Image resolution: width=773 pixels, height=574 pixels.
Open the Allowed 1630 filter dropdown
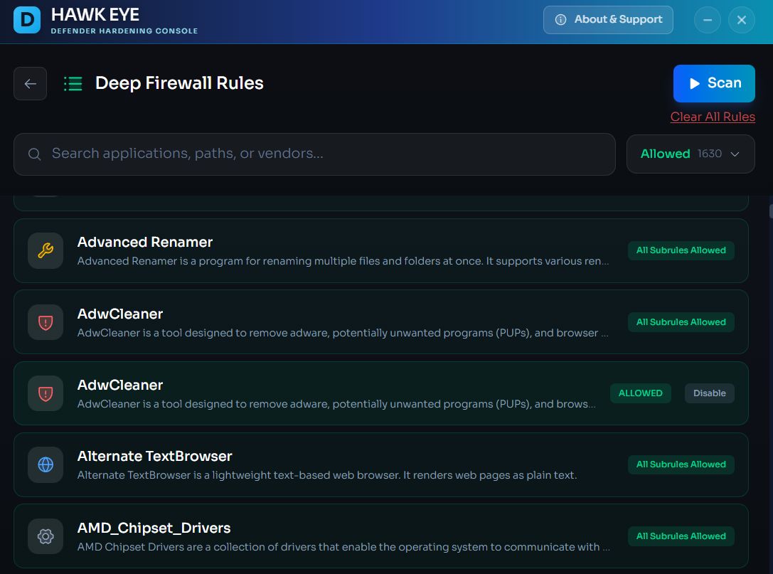(691, 154)
